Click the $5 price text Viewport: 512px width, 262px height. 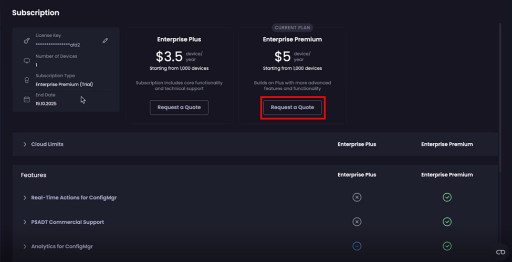click(x=283, y=57)
